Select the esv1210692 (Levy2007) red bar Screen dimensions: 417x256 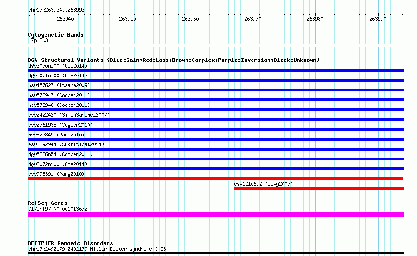[x=319, y=188]
